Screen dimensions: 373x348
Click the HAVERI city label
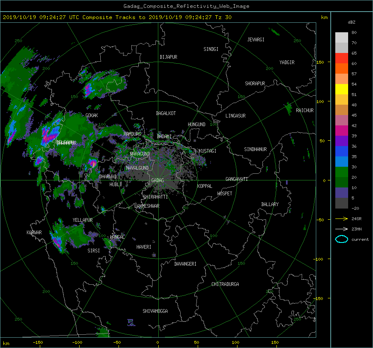[144, 247]
